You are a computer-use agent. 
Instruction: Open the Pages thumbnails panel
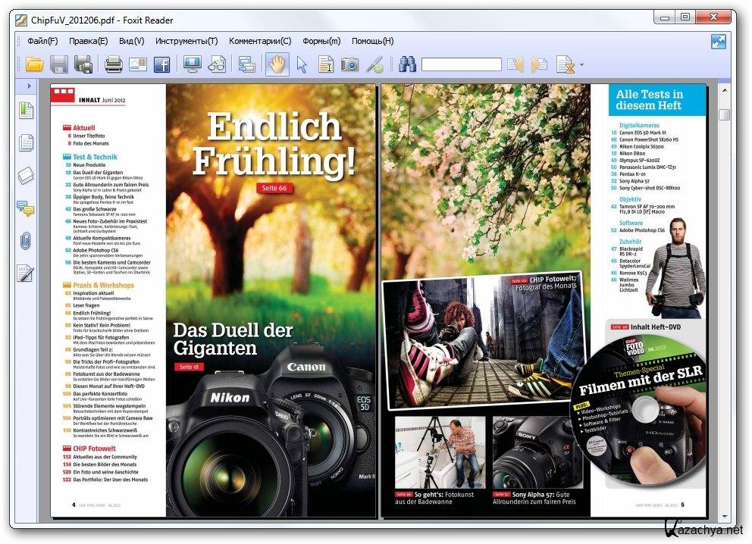pos(27,142)
